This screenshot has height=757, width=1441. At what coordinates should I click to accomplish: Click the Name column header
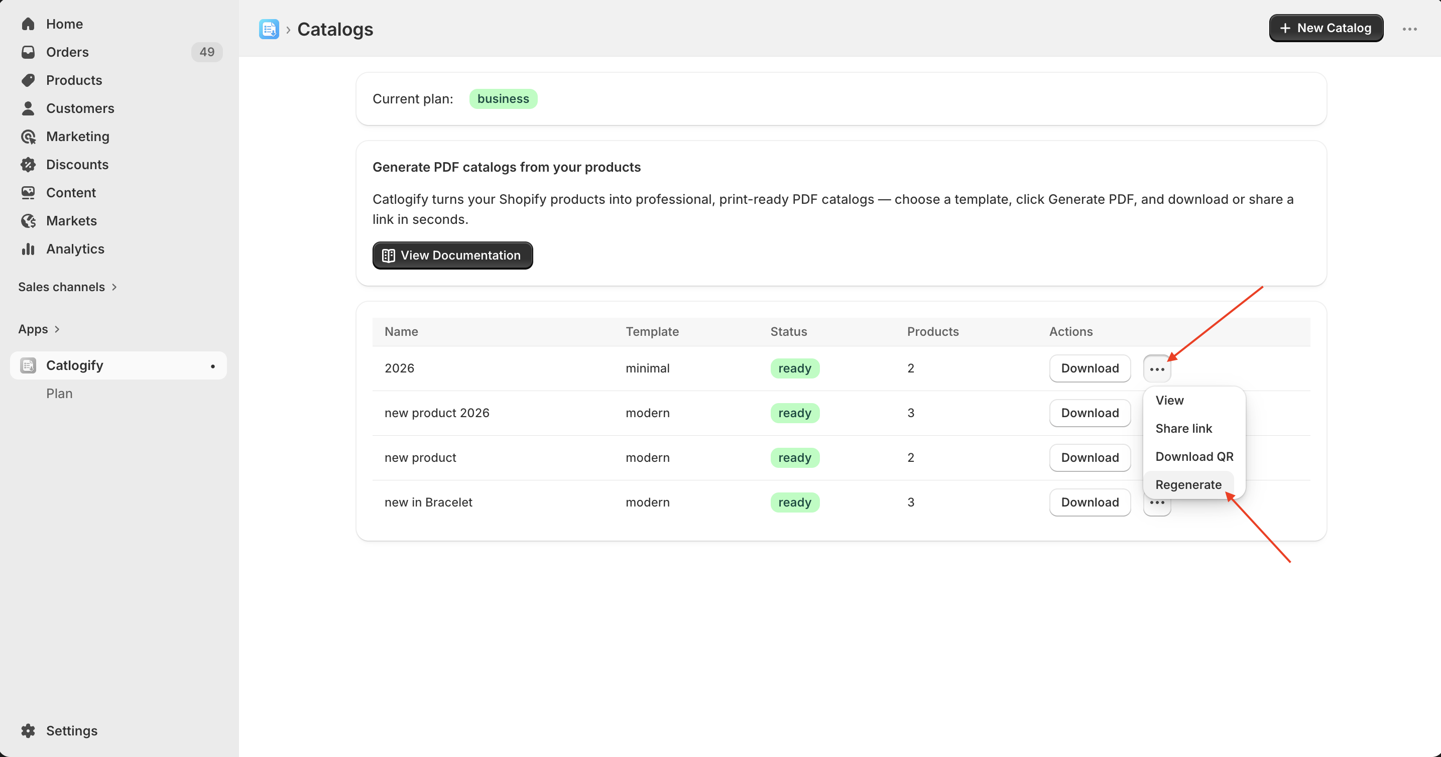click(401, 331)
